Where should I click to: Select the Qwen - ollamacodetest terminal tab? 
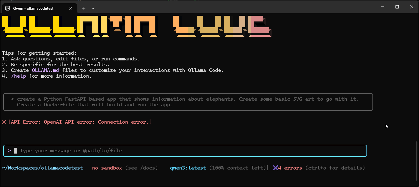click(x=39, y=8)
